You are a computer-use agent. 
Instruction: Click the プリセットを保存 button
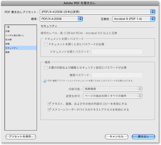[21, 136]
